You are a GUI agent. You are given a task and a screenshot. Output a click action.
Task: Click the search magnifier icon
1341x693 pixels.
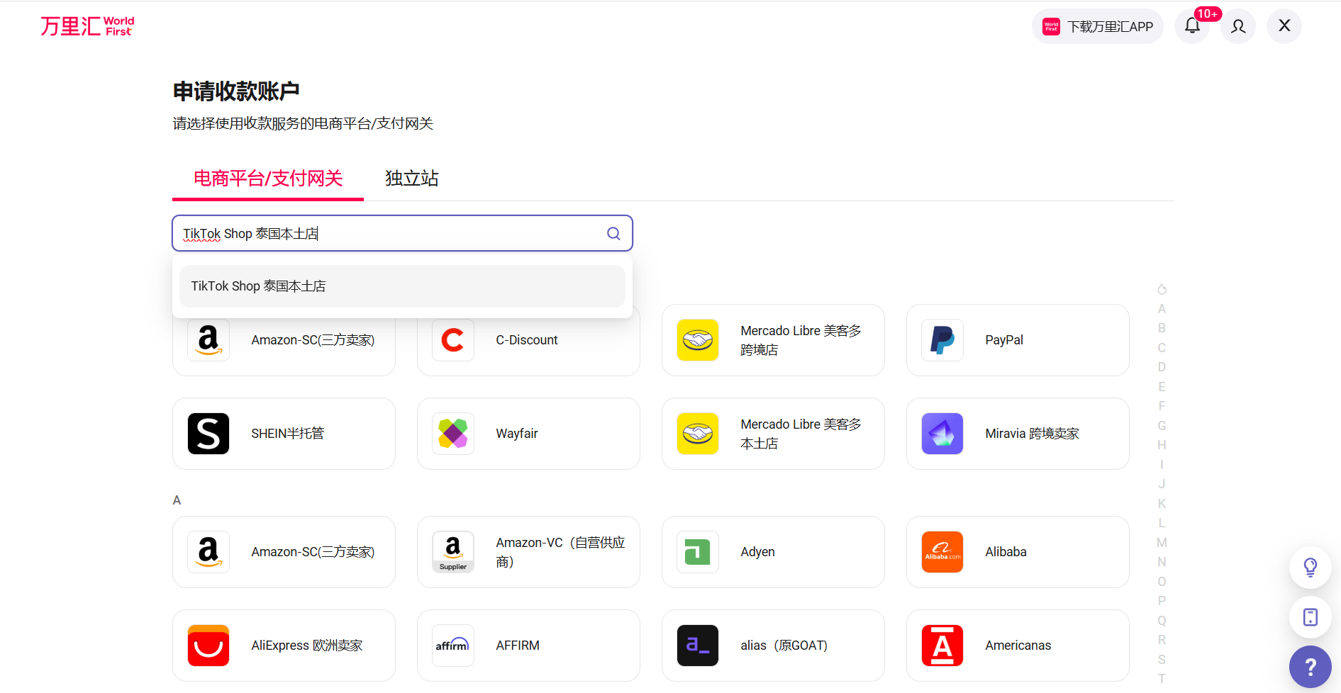click(613, 234)
